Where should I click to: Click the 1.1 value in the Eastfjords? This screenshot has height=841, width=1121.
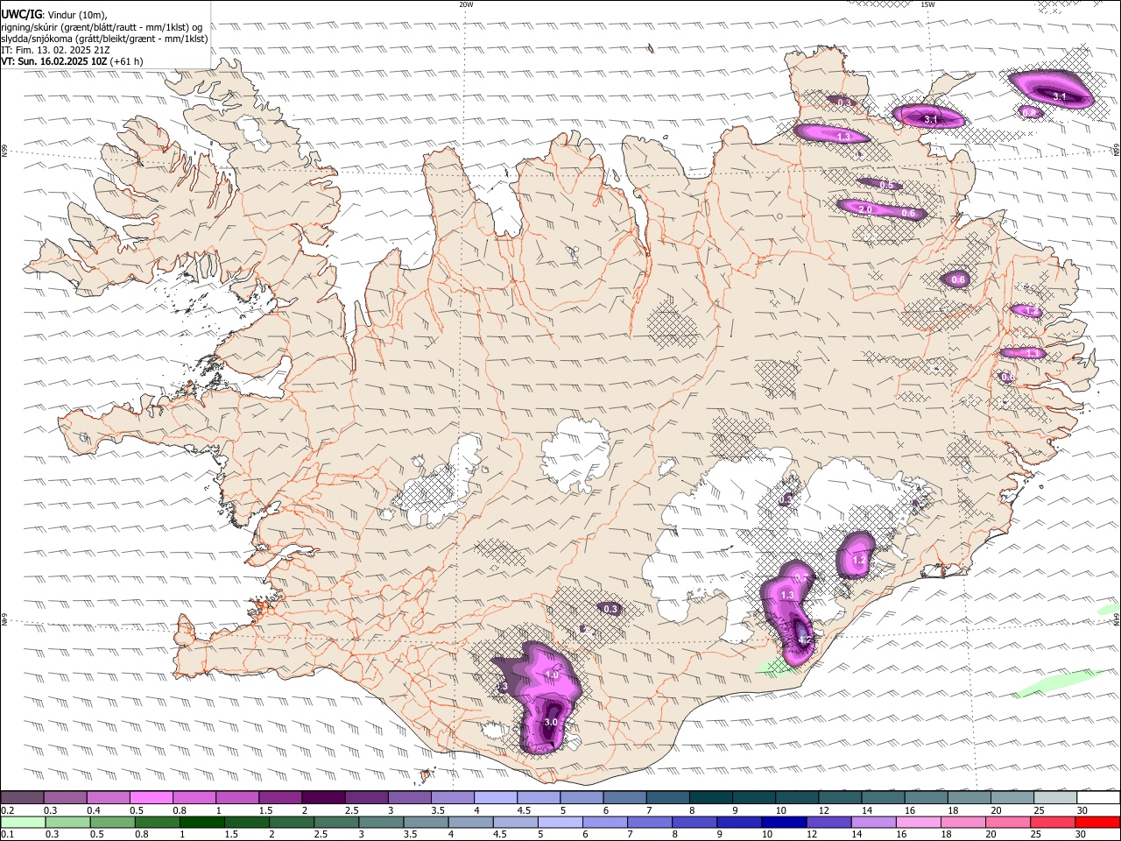[1033, 353]
